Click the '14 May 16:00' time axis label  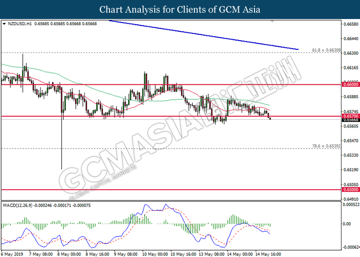pos(268,254)
